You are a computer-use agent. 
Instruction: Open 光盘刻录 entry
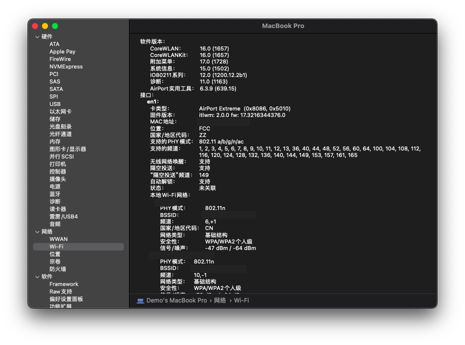(x=60, y=126)
